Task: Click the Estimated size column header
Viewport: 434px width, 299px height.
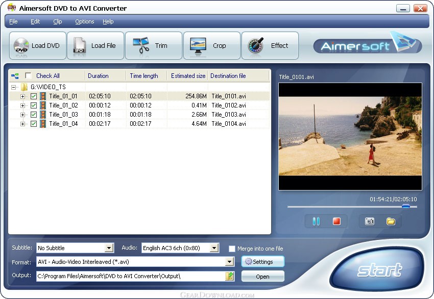Action: pos(188,76)
